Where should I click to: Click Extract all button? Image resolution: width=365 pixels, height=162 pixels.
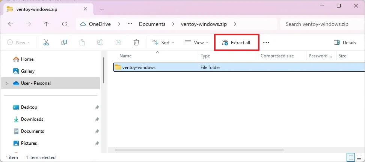point(237,42)
